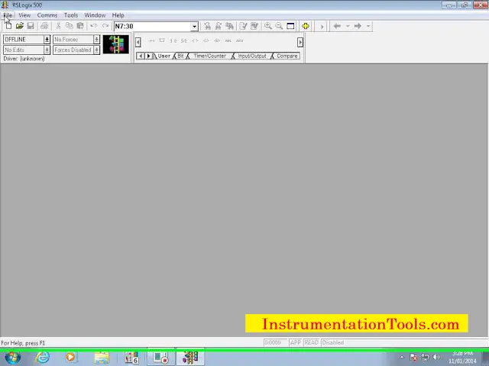Open the N7:30 address dropdown arrow
Viewport: 489px width, 366px height.
click(194, 27)
